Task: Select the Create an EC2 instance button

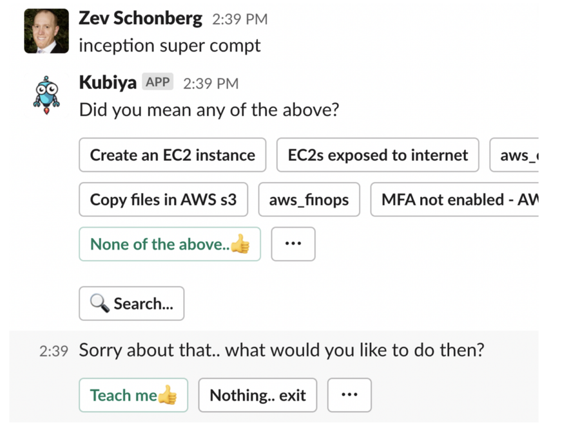Action: click(172, 155)
